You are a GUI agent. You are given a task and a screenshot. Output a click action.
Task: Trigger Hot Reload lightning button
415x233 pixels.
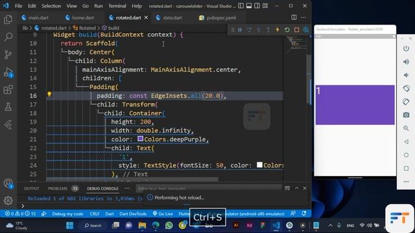click(278, 30)
